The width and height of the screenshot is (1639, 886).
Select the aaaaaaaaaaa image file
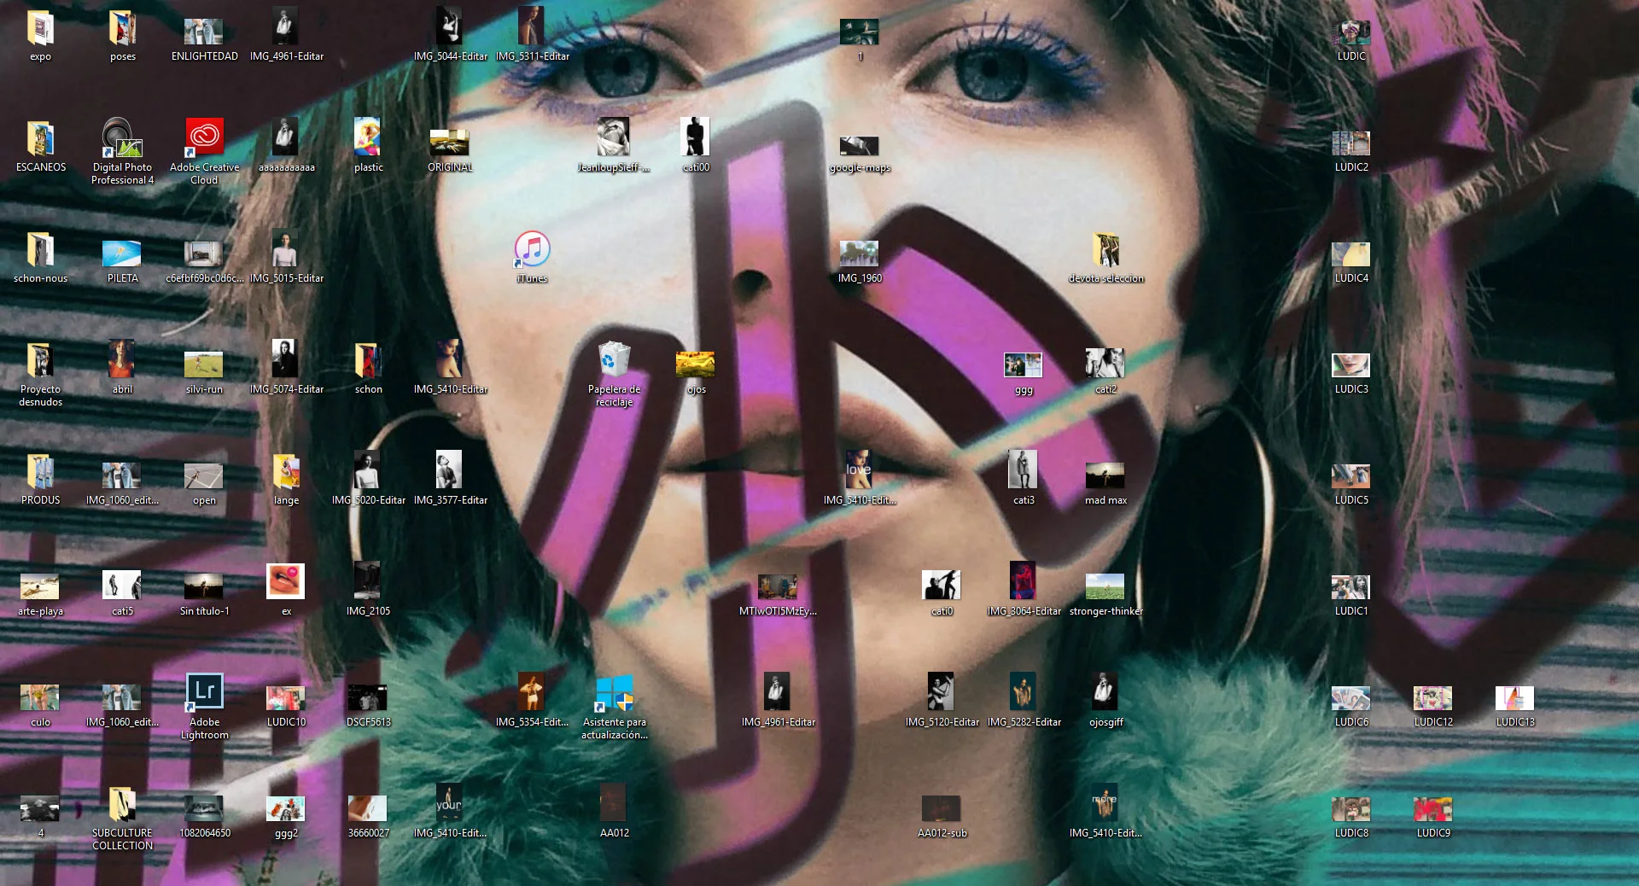point(286,137)
